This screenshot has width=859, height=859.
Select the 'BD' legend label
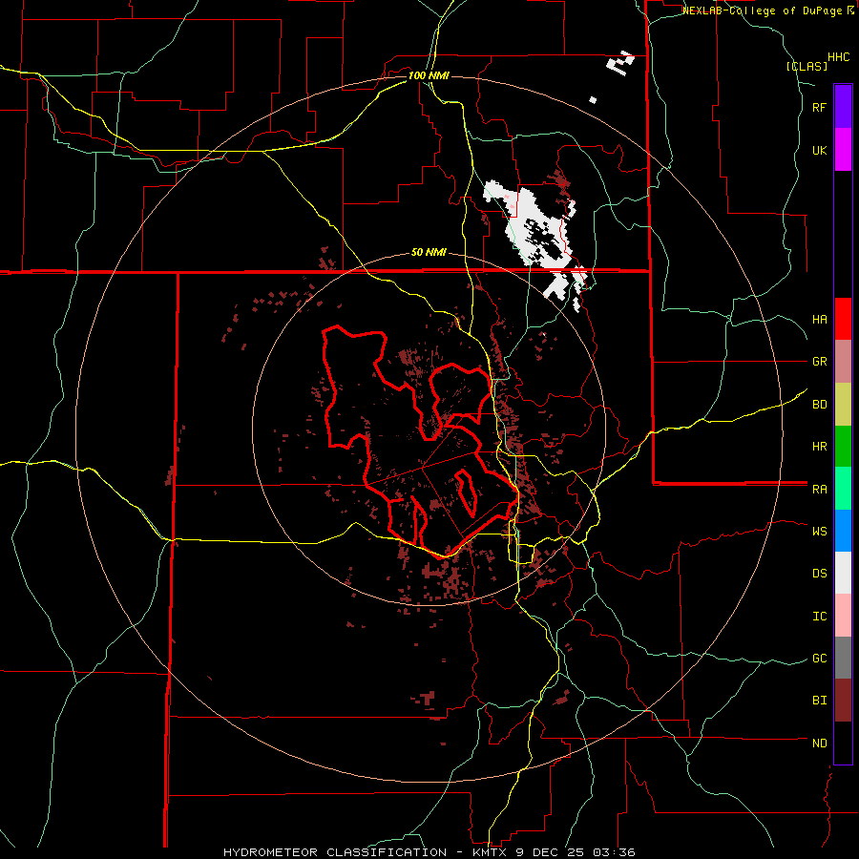(819, 405)
